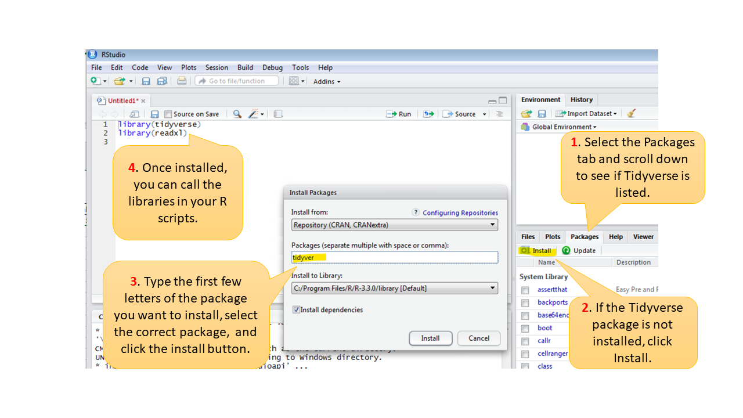Open the assertthat package link
Image resolution: width=743 pixels, height=418 pixels.
(553, 290)
